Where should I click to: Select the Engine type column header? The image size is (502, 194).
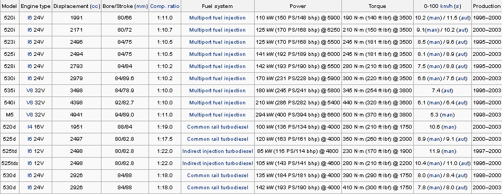click(x=35, y=6)
